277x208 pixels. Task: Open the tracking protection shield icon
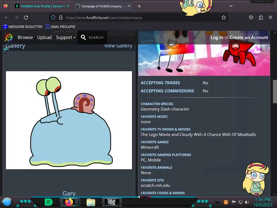pos(53,18)
